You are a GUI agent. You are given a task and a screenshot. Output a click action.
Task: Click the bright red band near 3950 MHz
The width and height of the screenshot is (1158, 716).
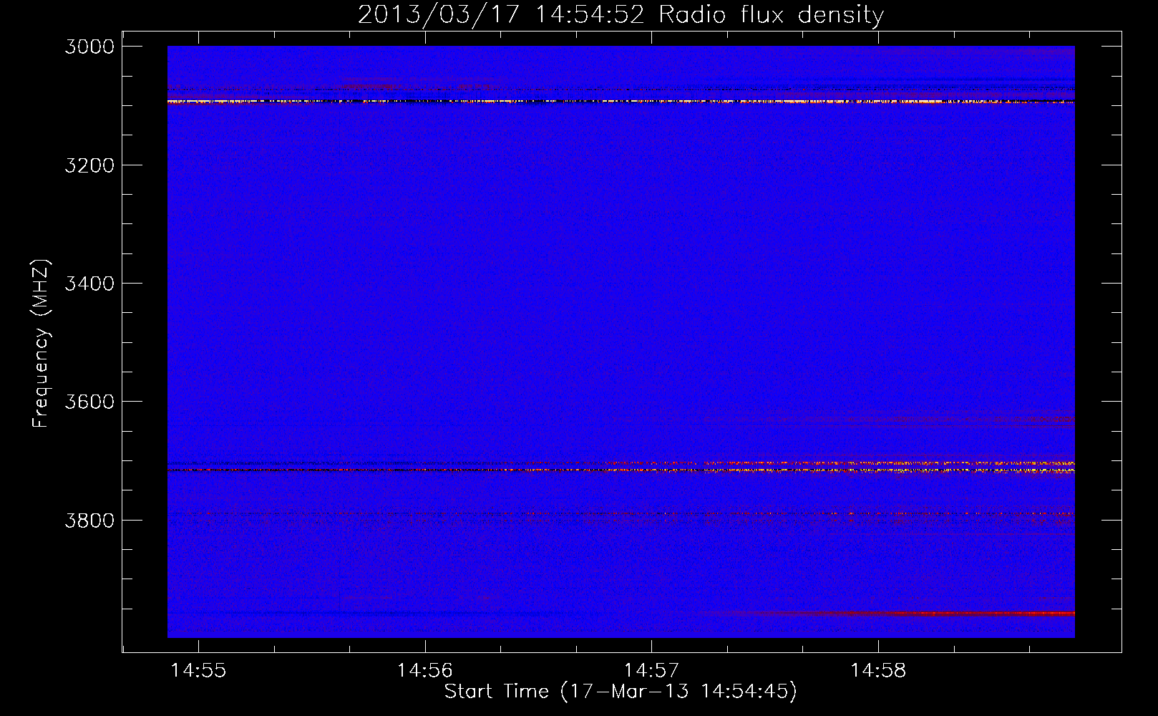[887, 614]
